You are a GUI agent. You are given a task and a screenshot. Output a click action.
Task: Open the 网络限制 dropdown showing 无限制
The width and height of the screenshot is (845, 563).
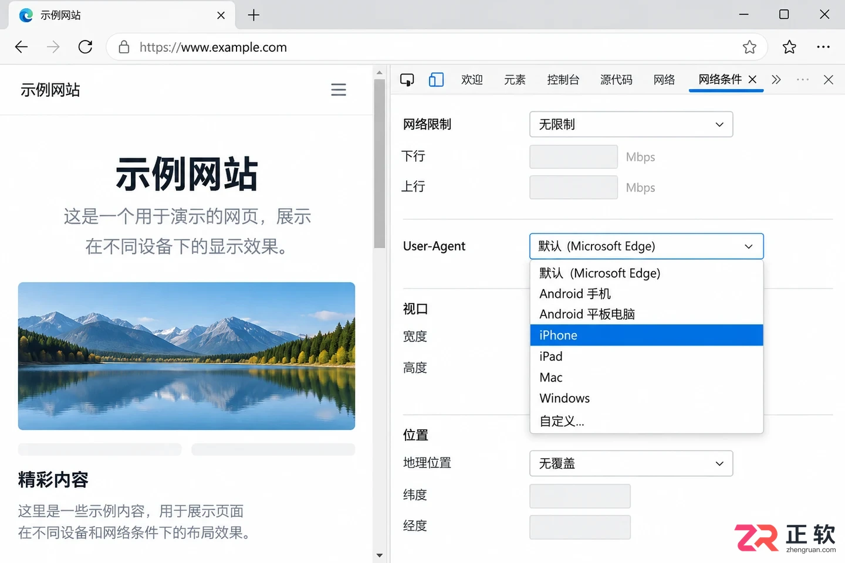tap(631, 124)
